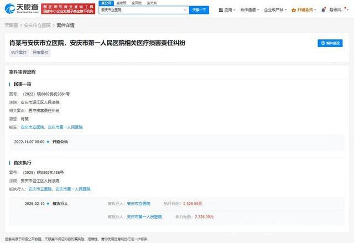Viewport: 354px width, 243px height.
Task: Open the 安庆市立医院 breadcrumb link
Action: point(37,25)
